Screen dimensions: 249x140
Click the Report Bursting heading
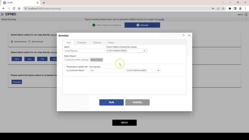[x=9, y=19]
